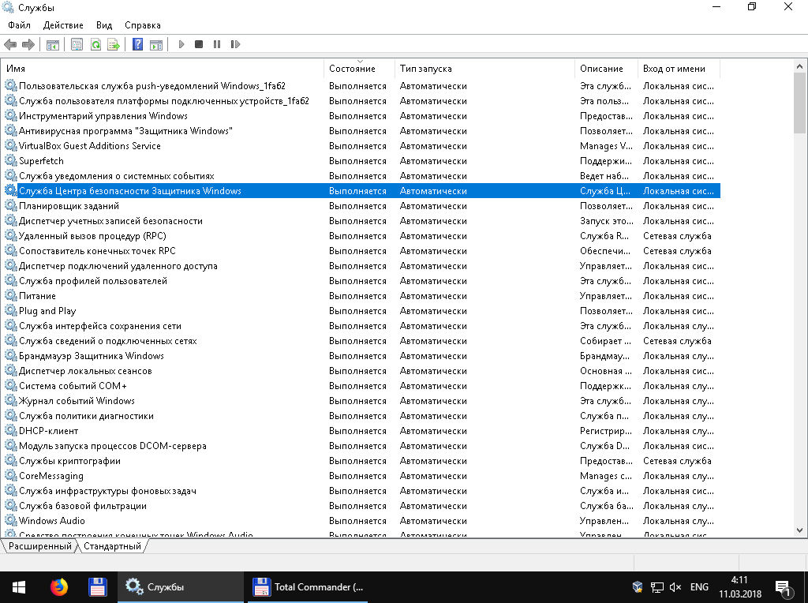Select Служба базовой фильтрации service

[x=82, y=506]
